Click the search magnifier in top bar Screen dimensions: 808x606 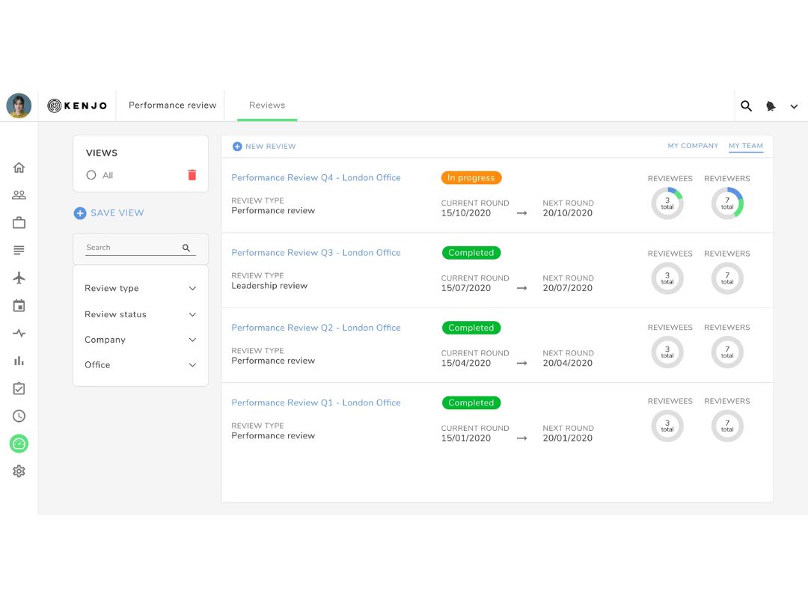(x=746, y=106)
